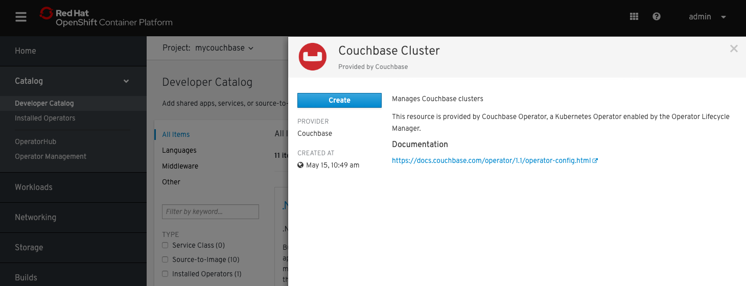This screenshot has width=746, height=286.
Task: Check the Service Class (0) filter
Action: point(165,245)
